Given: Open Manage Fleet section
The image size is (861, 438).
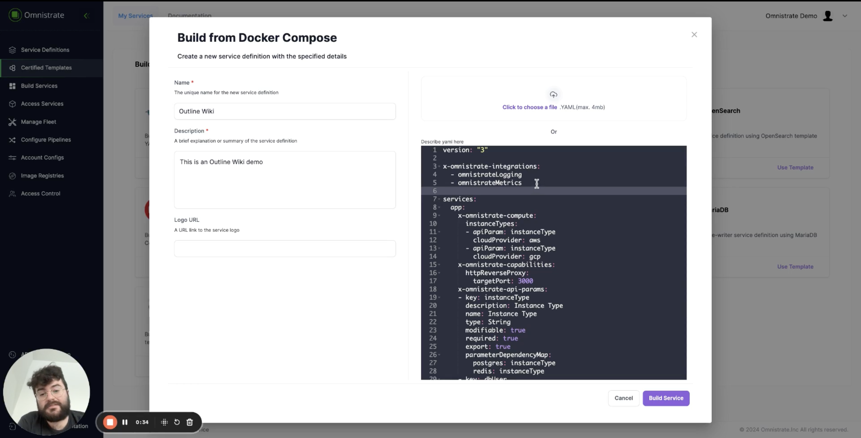Looking at the screenshot, I should pos(38,122).
